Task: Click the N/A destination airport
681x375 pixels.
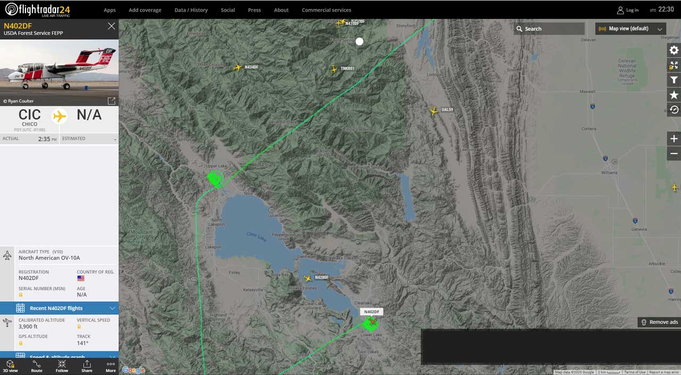Action: 89,115
